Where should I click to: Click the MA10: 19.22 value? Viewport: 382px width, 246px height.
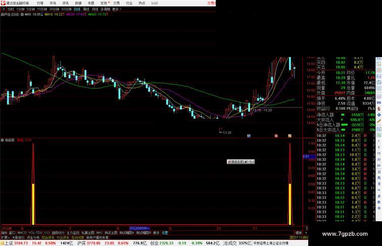54,14
